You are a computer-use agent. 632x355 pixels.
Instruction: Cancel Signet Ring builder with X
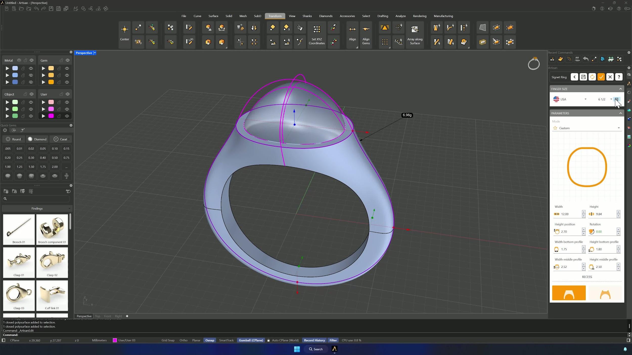[610, 77]
